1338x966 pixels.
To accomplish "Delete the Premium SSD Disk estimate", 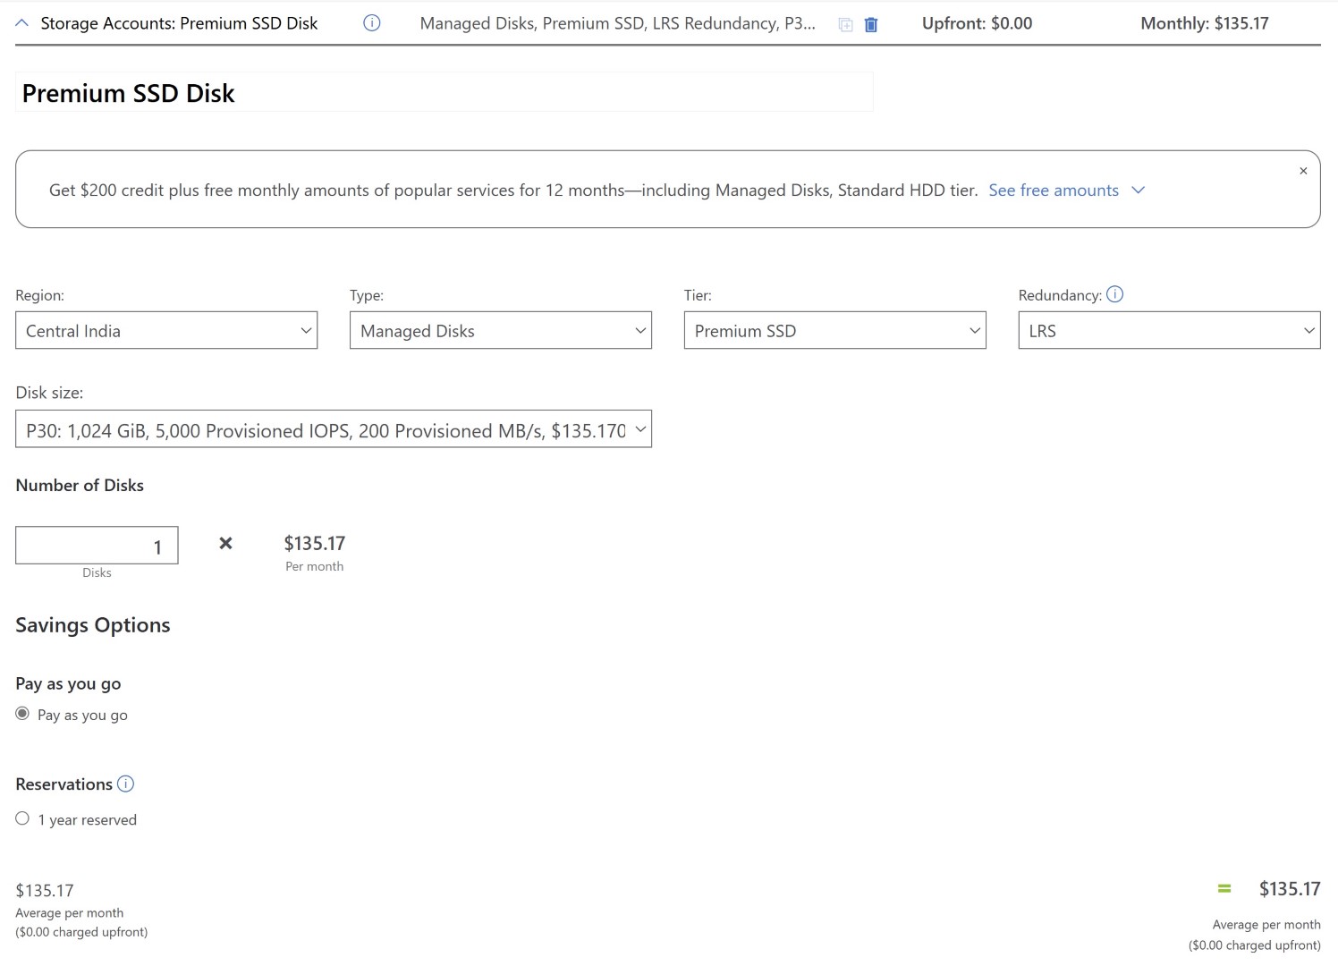I will coord(871,25).
